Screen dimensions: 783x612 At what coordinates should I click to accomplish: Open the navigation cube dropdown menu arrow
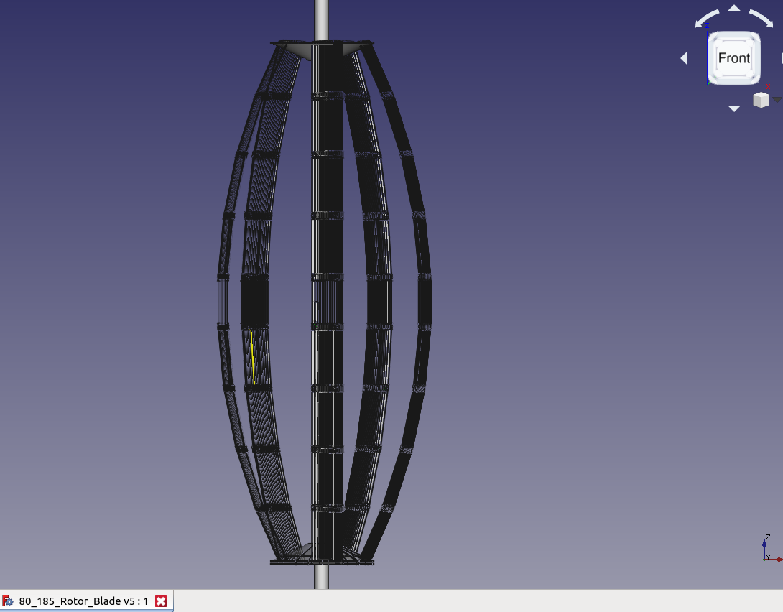(x=777, y=100)
